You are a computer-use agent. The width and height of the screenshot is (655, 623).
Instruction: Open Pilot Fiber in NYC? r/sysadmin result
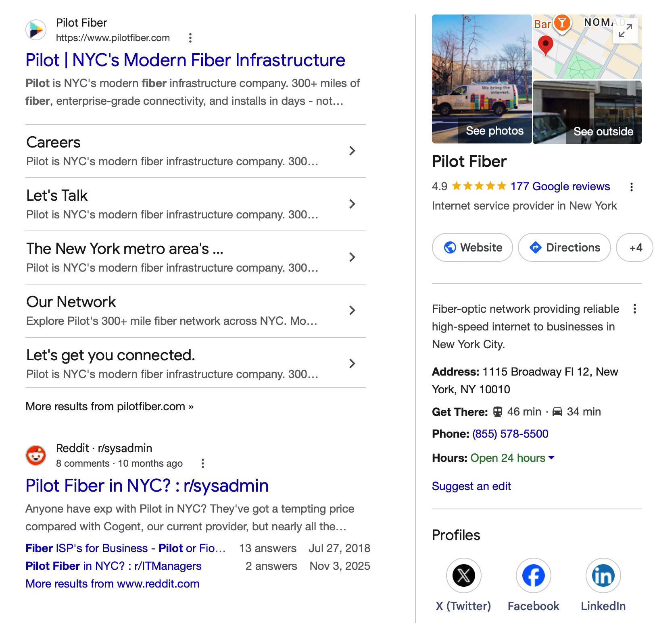click(x=147, y=486)
